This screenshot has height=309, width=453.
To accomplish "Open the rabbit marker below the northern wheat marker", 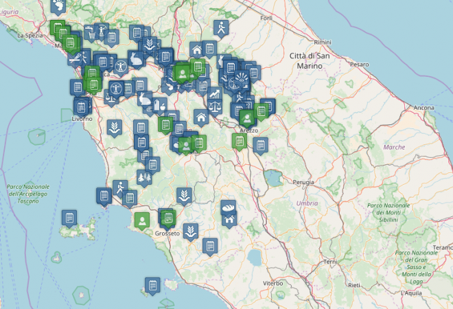I will 135,60.
